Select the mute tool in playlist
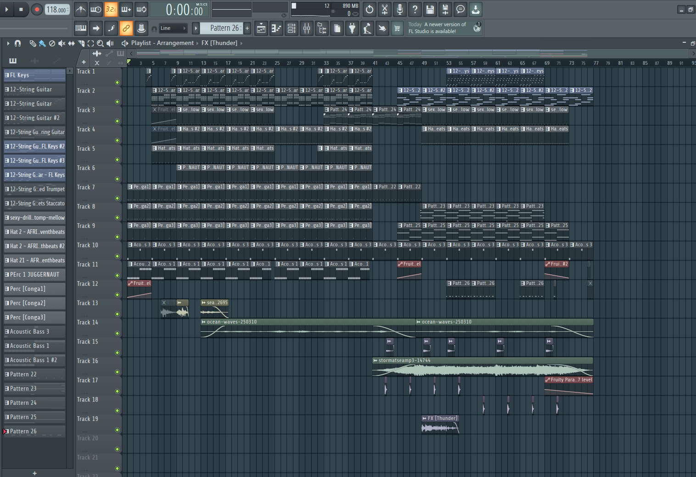 62,43
